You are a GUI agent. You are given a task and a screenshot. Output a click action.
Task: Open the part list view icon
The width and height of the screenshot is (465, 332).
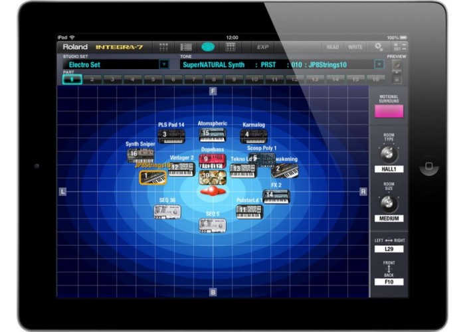(x=186, y=47)
